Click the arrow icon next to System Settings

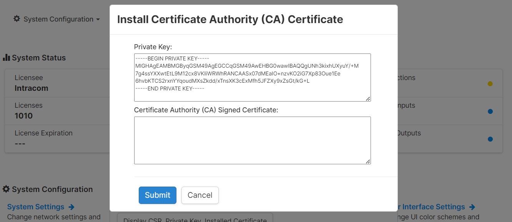coord(71,207)
